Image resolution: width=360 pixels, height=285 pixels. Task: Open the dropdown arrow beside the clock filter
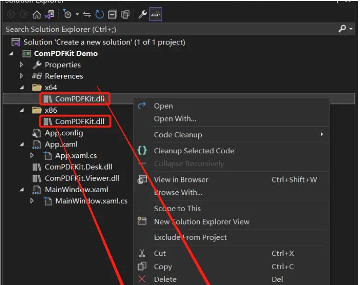click(x=77, y=14)
